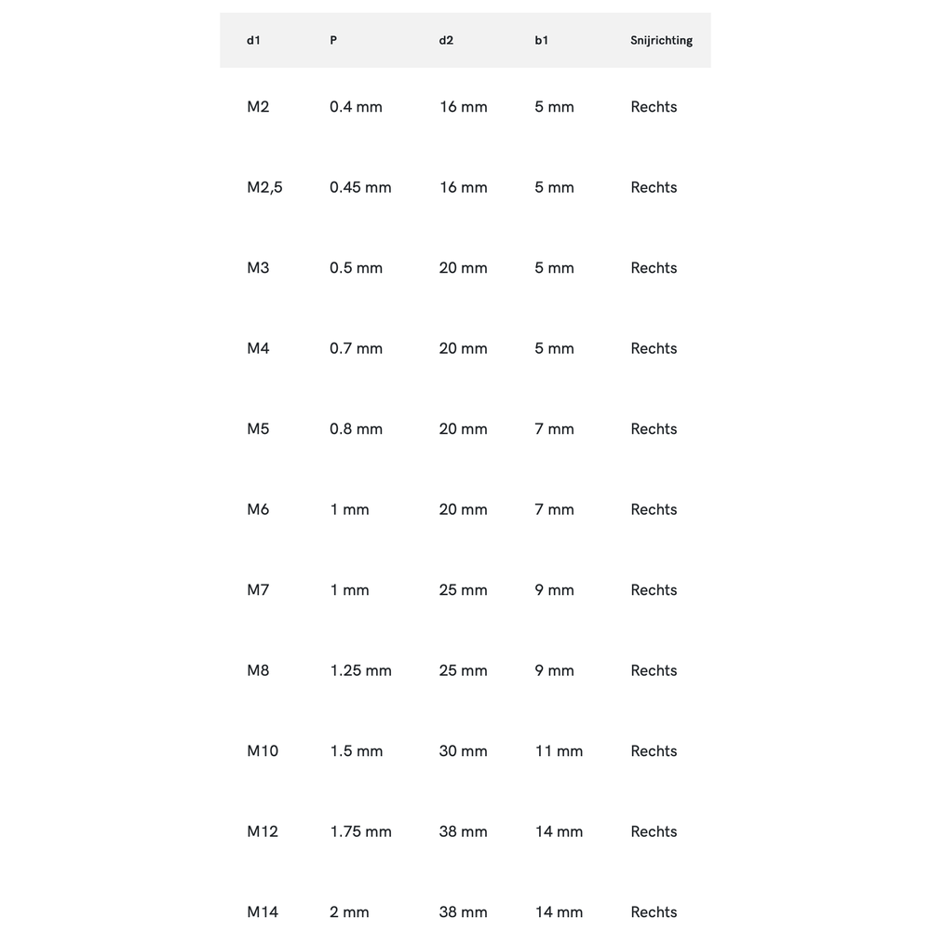
Task: Click the M6 thread size cell
Action: coord(258,509)
